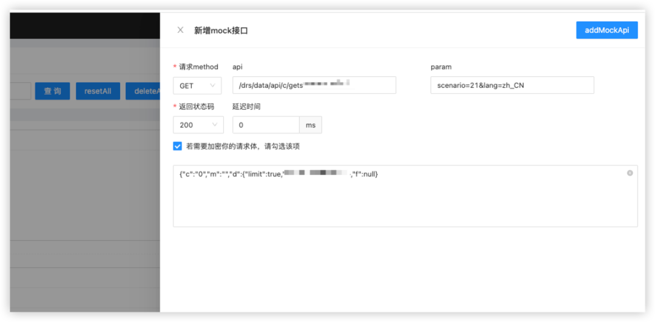Click inside the JSON response body textarea
The image size is (655, 322).
coord(405,196)
